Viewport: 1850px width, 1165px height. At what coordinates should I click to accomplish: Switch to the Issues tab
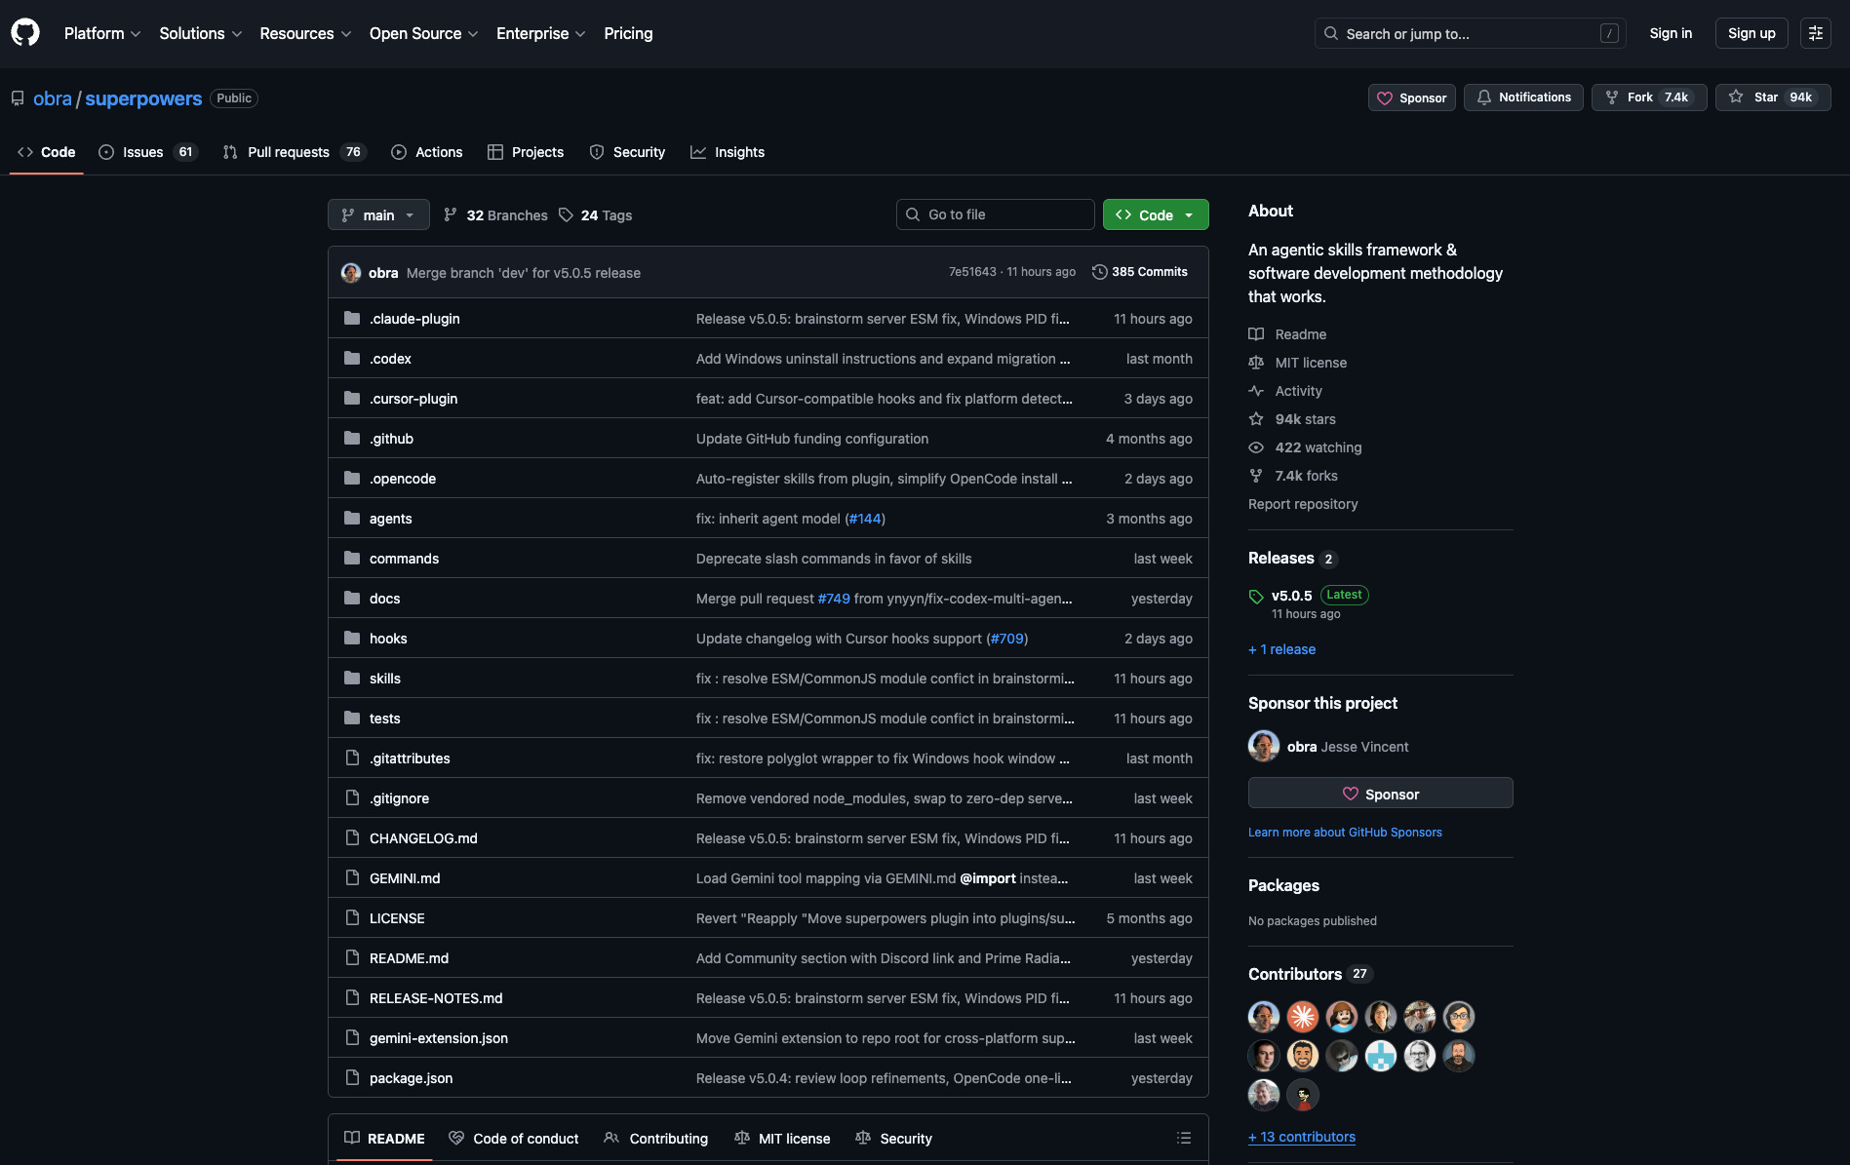pos(148,152)
